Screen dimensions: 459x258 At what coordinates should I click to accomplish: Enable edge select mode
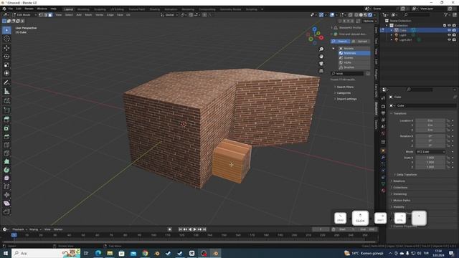click(x=46, y=14)
